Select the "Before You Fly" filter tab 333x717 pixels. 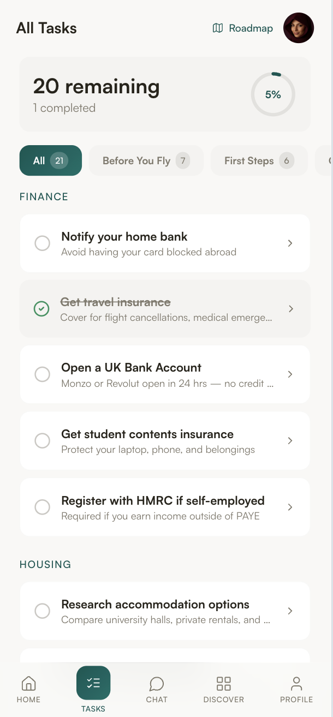point(146,160)
